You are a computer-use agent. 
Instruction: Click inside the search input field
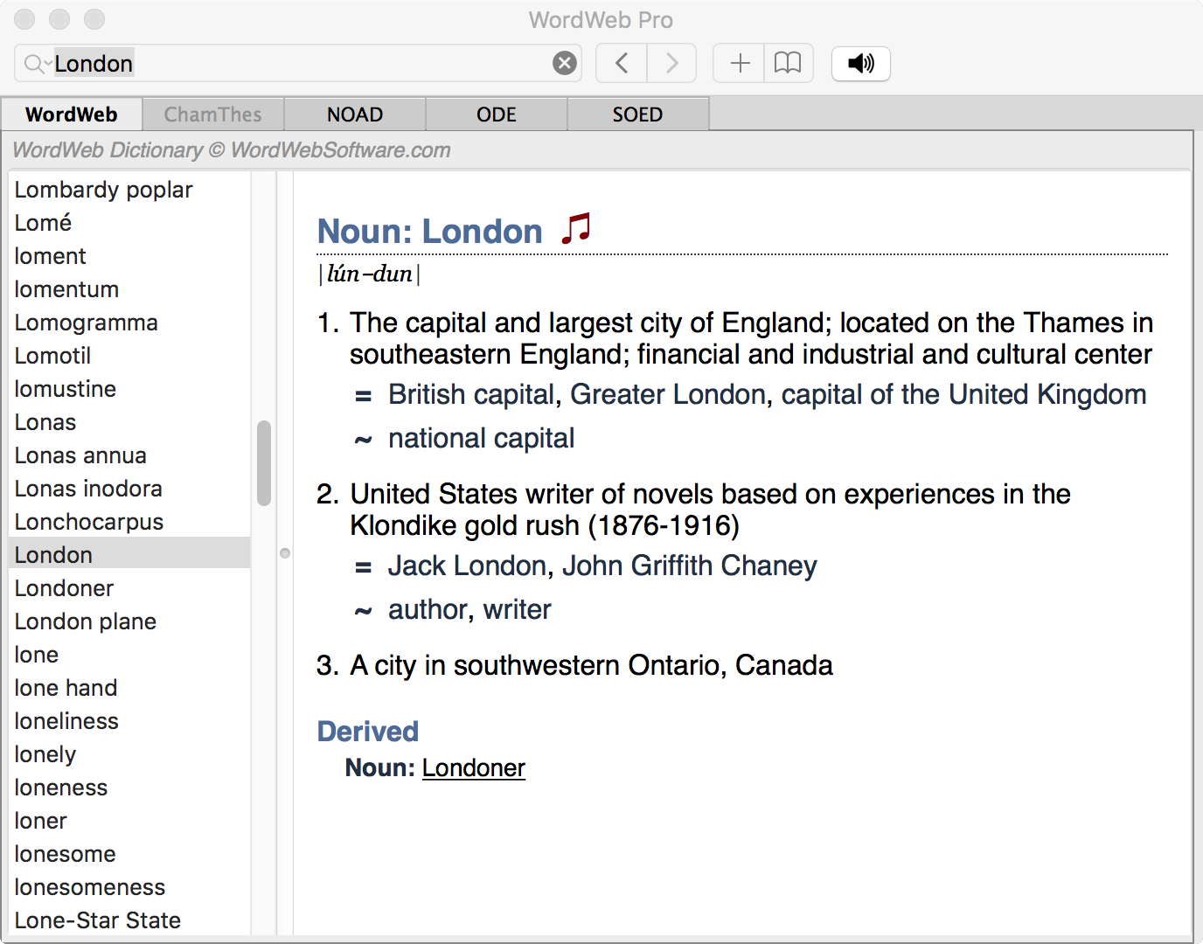point(262,62)
